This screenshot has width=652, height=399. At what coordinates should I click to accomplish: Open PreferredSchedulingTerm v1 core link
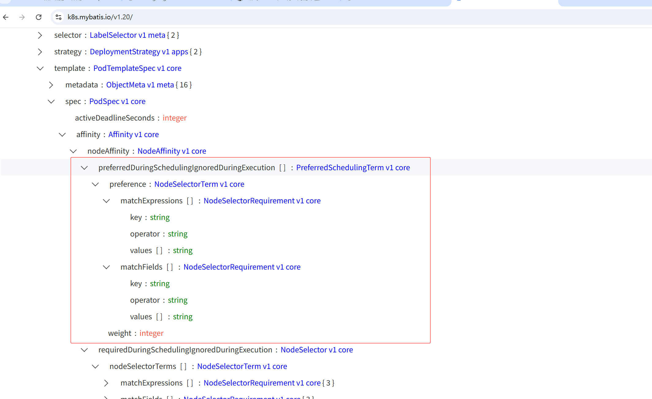pyautogui.click(x=353, y=168)
